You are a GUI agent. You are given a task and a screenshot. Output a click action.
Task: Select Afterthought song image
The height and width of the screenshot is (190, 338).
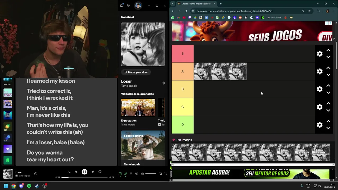[180, 152]
